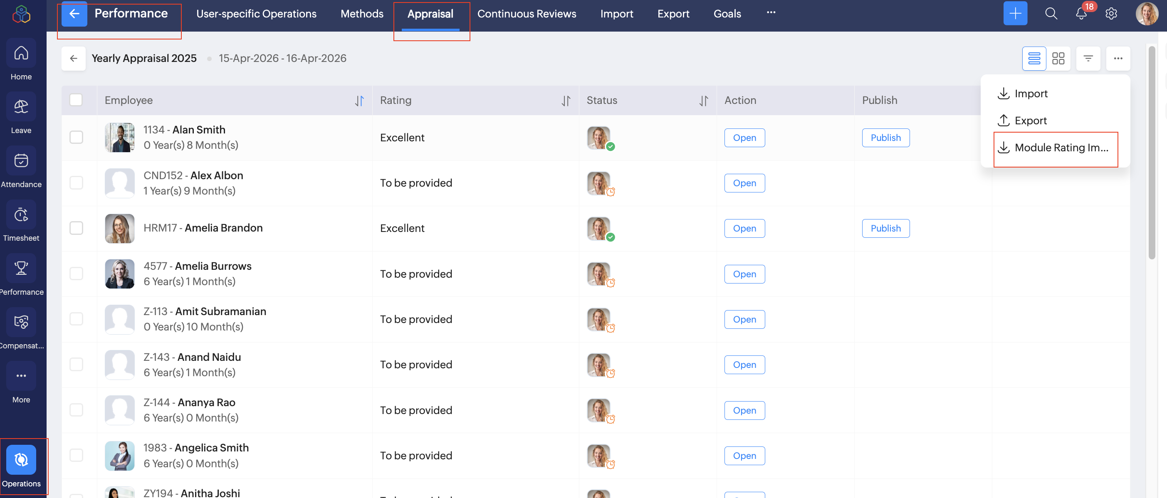Switch to the Continuous Reviews tab

[527, 14]
